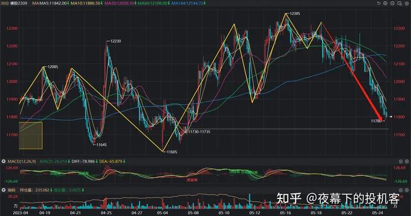
Task: Click the 05-24 date on time axis
Action: pos(378,213)
